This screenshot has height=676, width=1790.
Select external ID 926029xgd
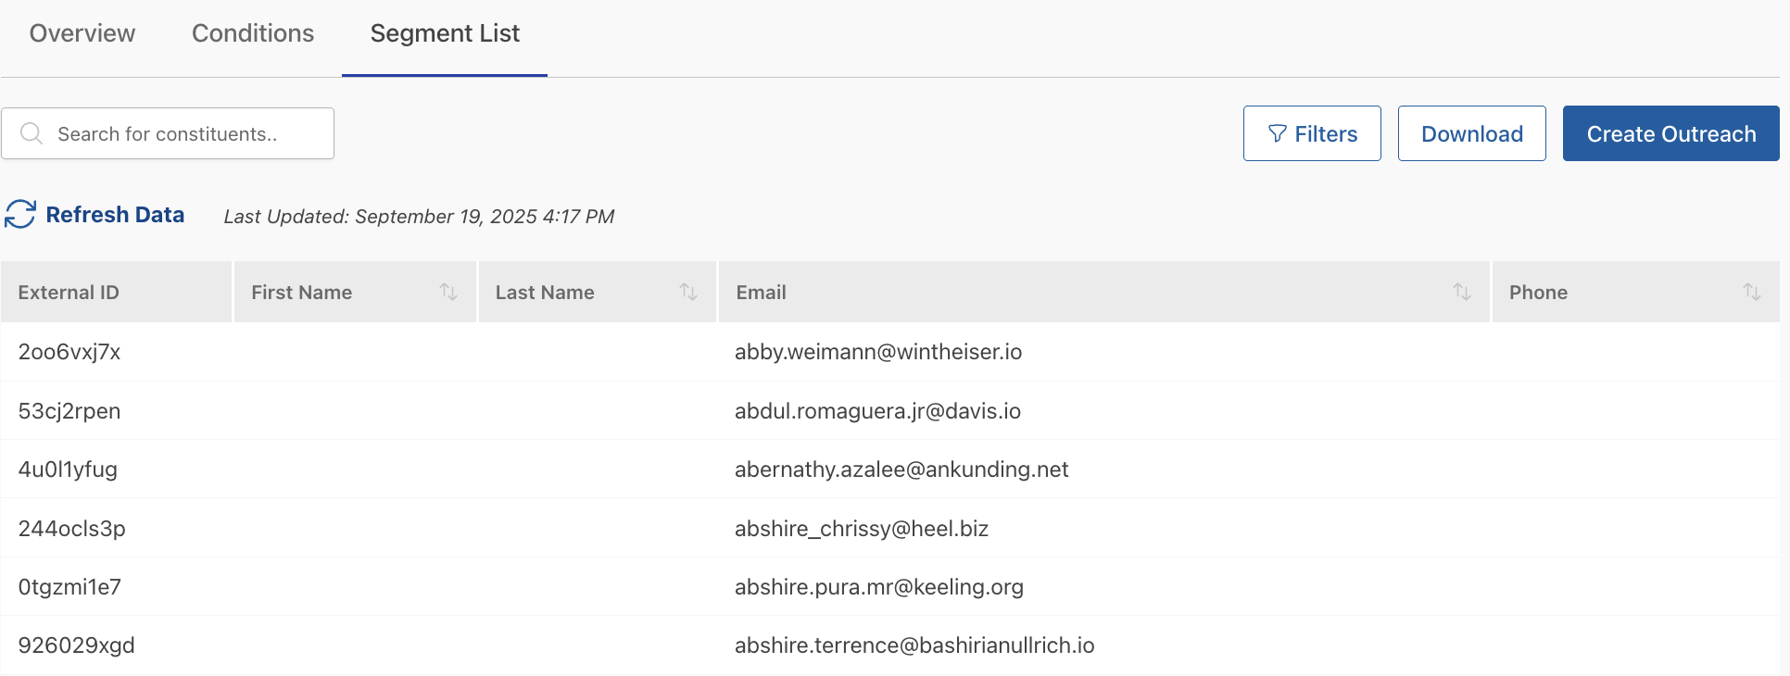pyautogui.click(x=77, y=645)
